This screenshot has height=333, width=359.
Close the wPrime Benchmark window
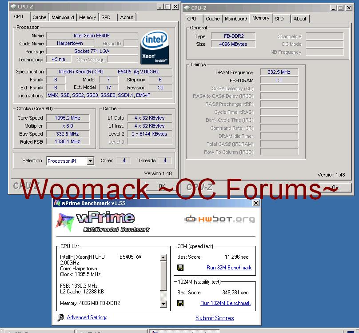point(256,203)
